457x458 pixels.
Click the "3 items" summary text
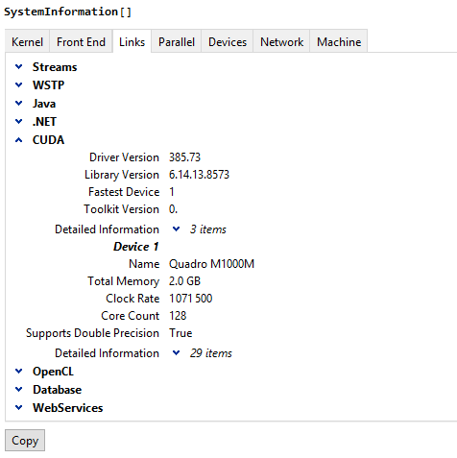[208, 229]
